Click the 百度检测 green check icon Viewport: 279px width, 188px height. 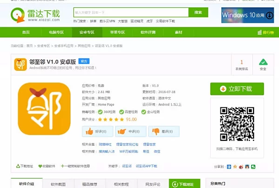click(x=121, y=112)
